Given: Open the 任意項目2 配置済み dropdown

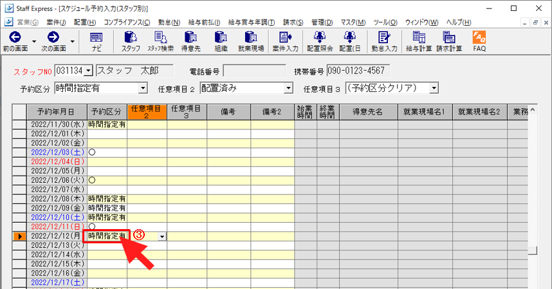Looking at the screenshot, I should [x=288, y=88].
